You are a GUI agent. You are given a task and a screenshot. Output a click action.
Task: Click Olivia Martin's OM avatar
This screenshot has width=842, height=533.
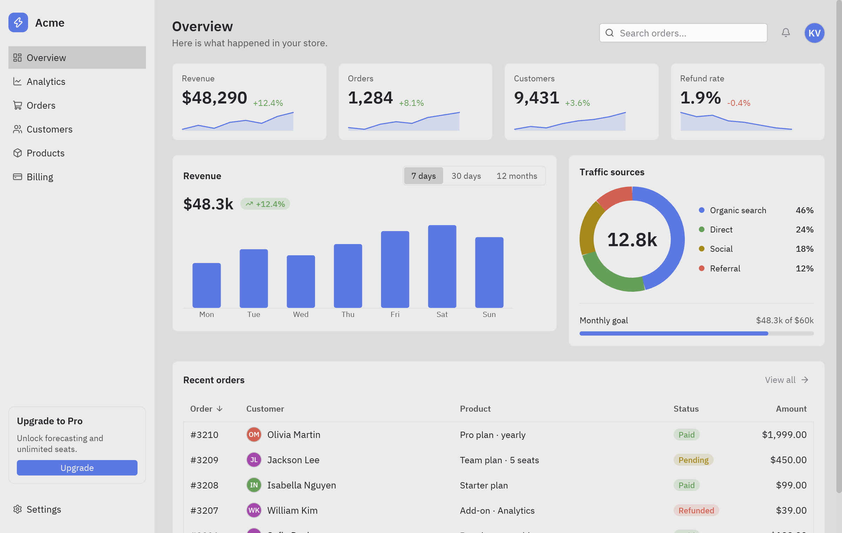click(254, 434)
